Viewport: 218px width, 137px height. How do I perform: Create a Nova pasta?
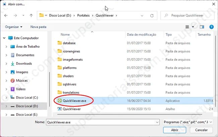(x=38, y=27)
